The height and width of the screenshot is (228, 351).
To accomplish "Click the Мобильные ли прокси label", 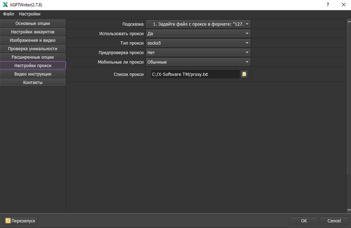I will (121, 62).
